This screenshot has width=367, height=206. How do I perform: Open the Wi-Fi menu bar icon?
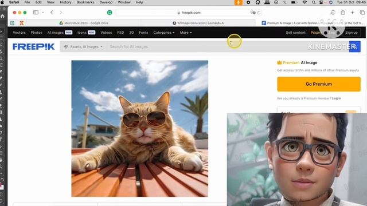(304, 2)
